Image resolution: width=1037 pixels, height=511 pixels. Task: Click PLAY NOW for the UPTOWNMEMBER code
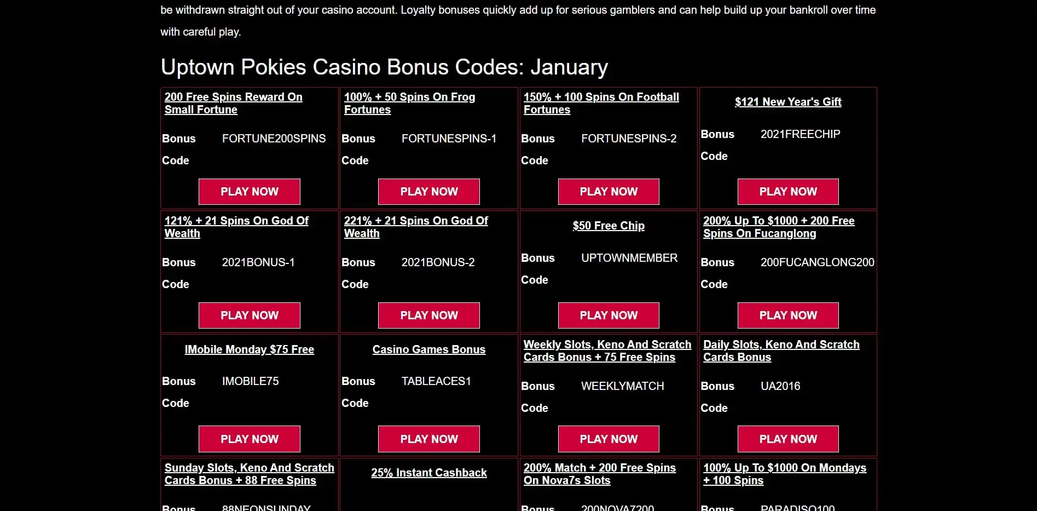[x=609, y=315]
